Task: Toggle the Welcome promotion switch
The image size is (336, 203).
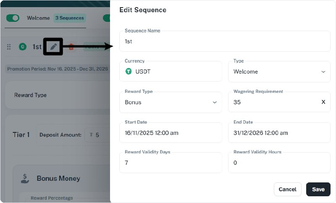Action: pyautogui.click(x=13, y=18)
